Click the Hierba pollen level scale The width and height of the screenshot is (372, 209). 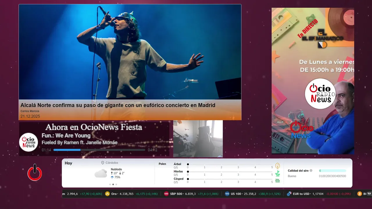(x=230, y=173)
